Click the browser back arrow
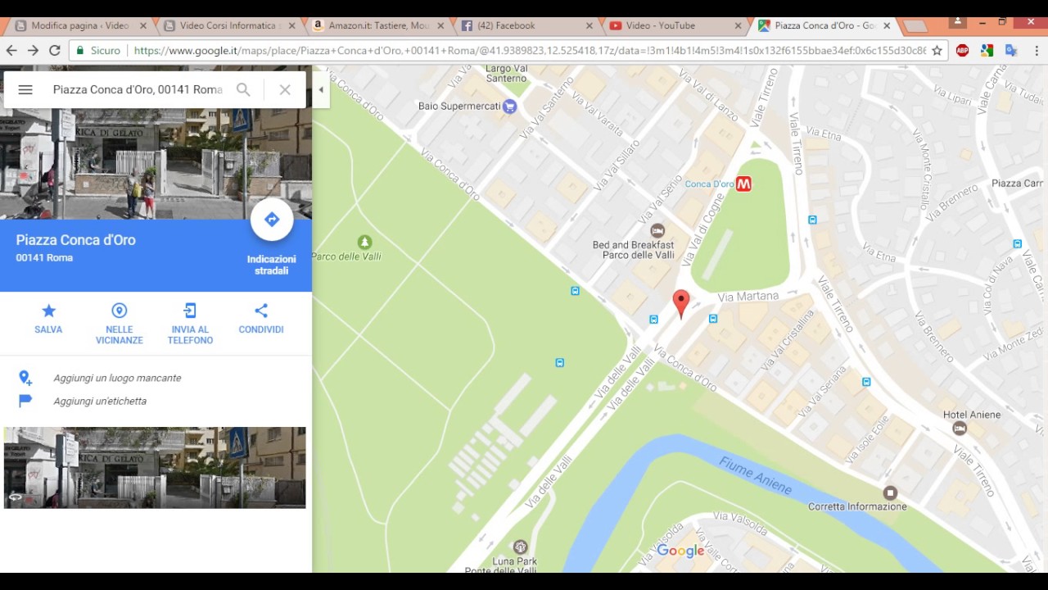 coord(11,50)
